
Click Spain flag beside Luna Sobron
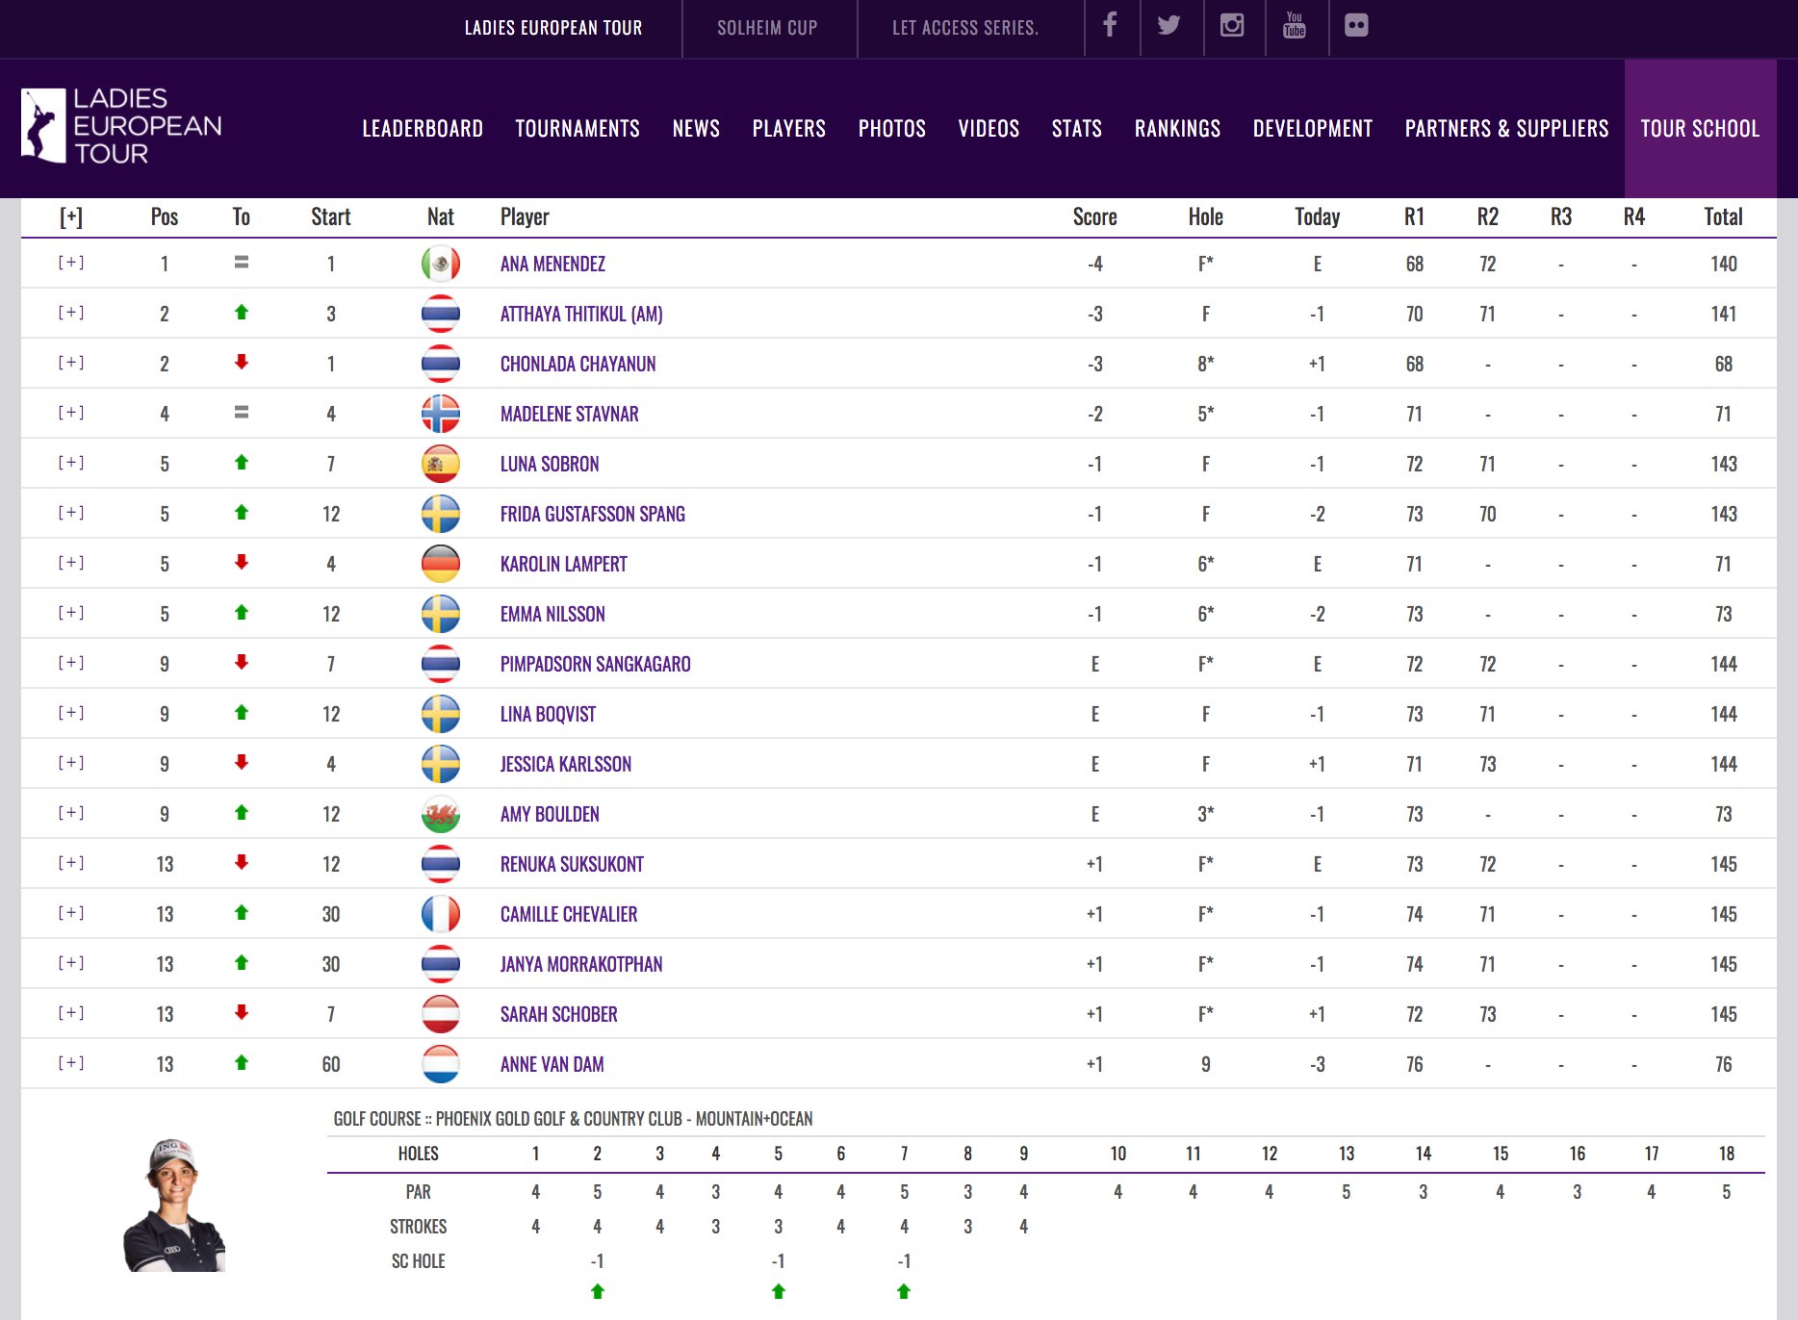[441, 464]
